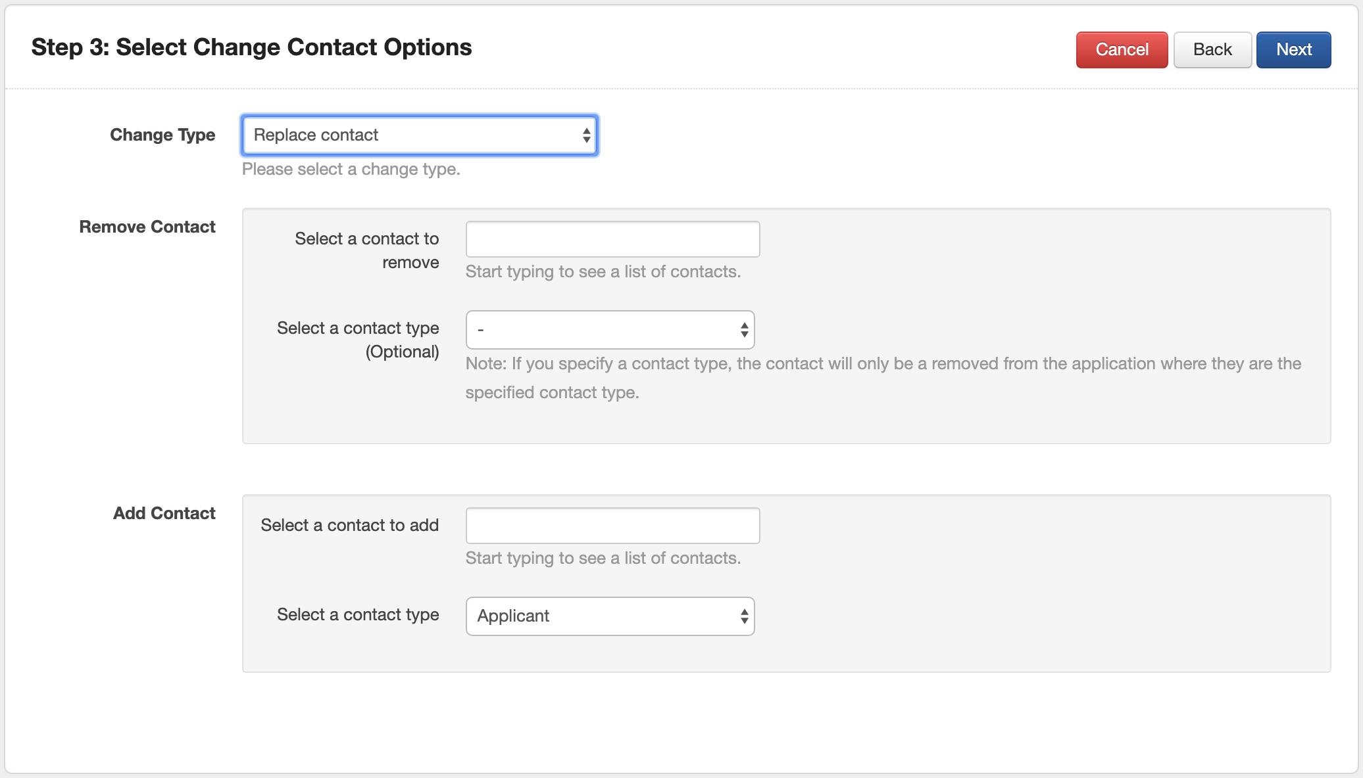
Task: Click the "Change Type" field label
Action: [162, 135]
